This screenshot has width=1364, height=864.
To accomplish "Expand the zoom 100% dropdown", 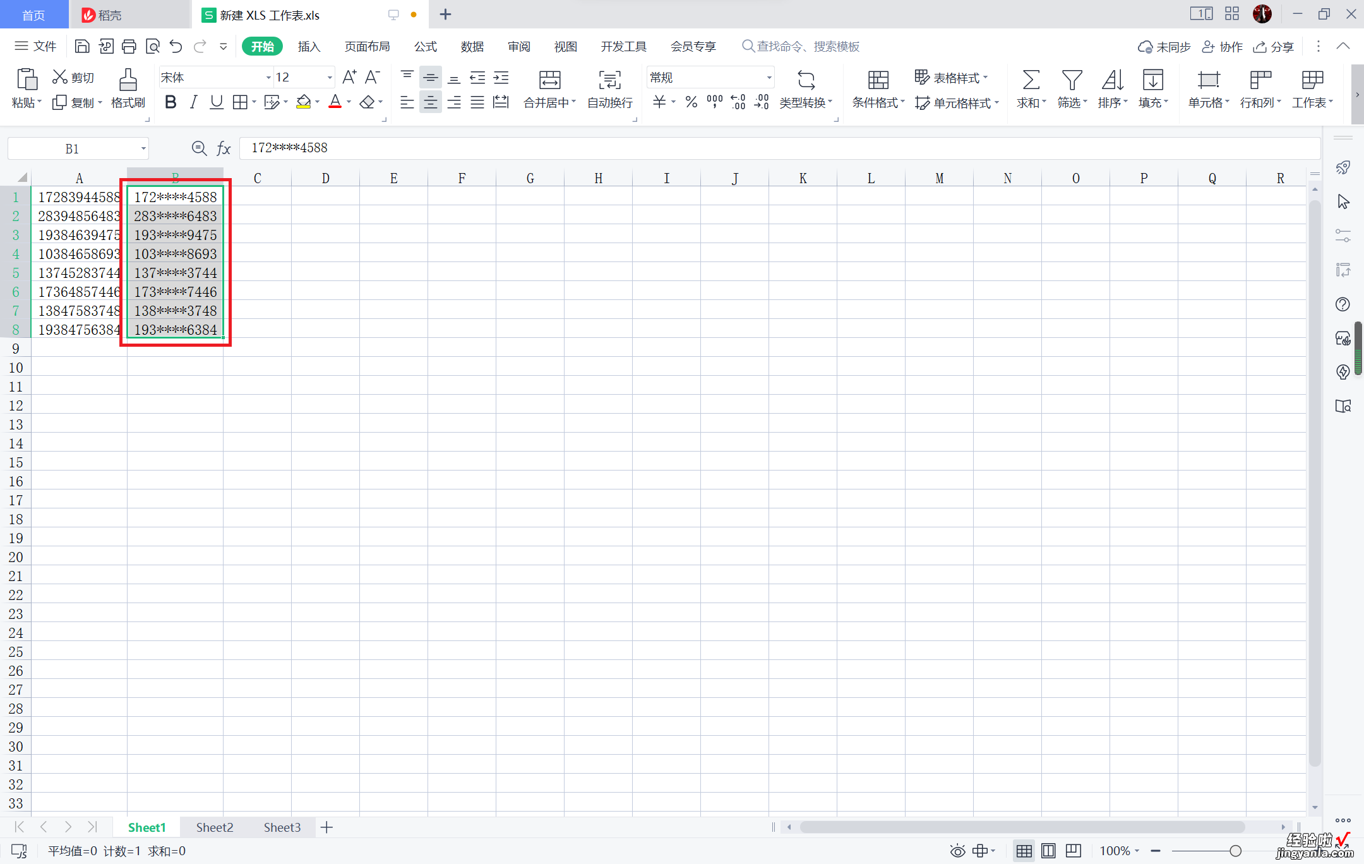I will (1137, 851).
